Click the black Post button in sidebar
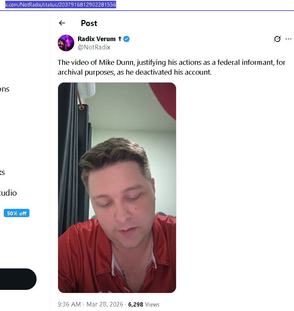The height and width of the screenshot is (311, 294). coord(17,279)
